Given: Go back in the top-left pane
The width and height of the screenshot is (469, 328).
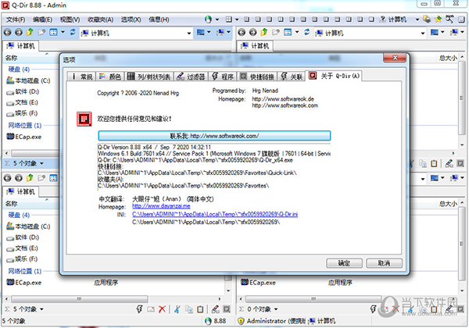Looking at the screenshot, I should 8,32.
